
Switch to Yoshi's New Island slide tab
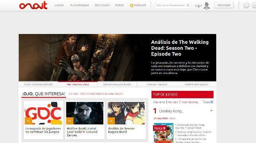196,85
